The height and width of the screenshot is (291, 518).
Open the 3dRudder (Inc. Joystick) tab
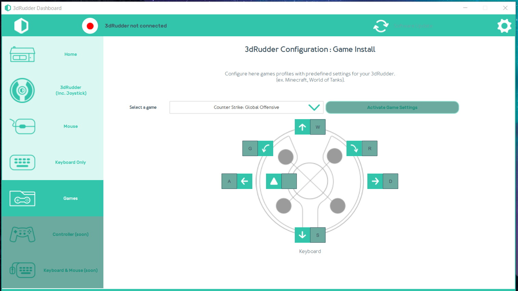53,90
